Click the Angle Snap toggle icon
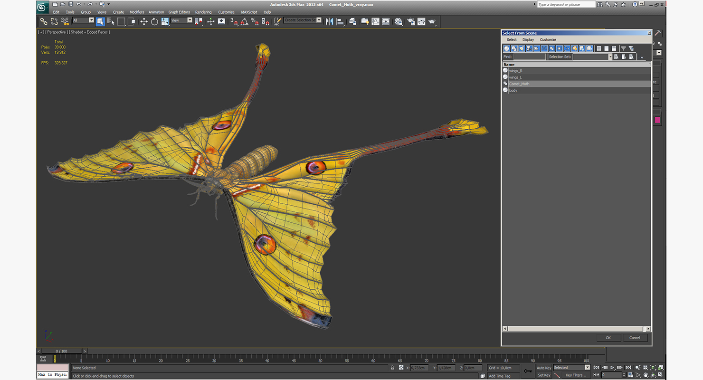The image size is (703, 380). [x=244, y=21]
